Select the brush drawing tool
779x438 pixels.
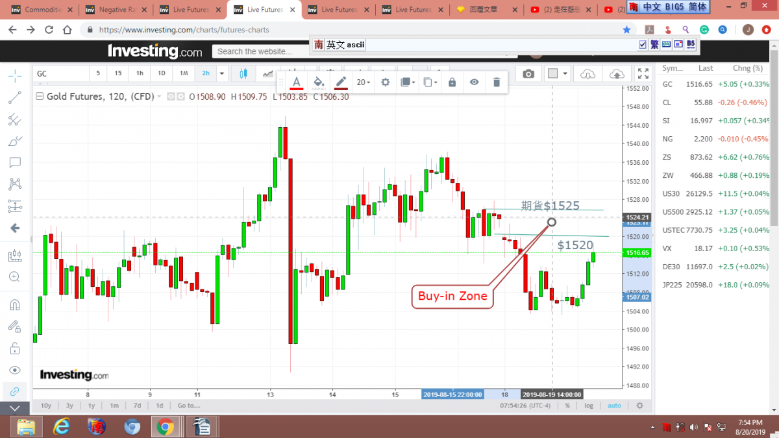[x=15, y=141]
